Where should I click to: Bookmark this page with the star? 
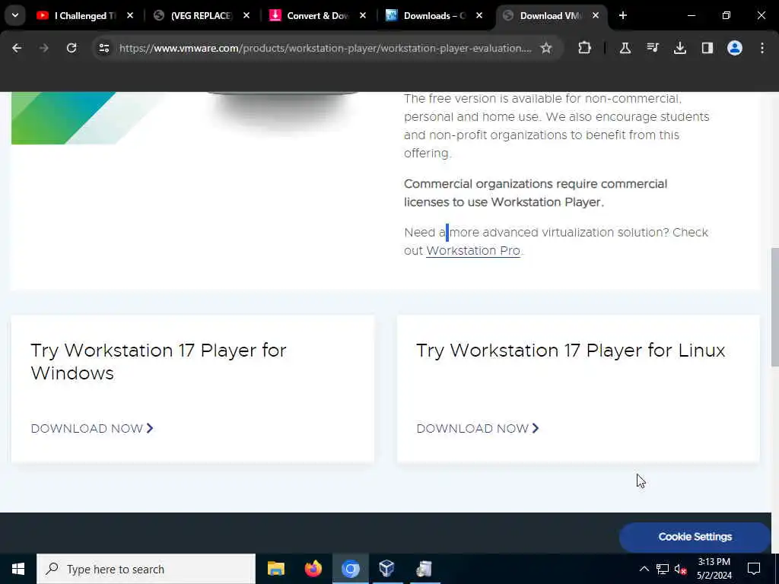click(x=546, y=48)
